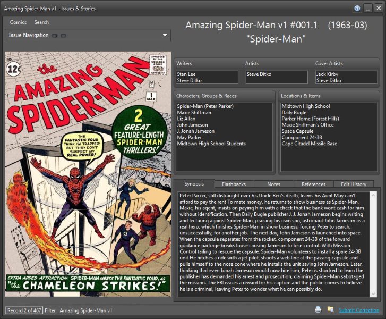This screenshot has height=319, width=386.
Task: Close the Issues & Stories window
Action: point(379,9)
